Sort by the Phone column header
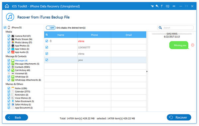The height and width of the screenshot is (126, 199). [94, 35]
